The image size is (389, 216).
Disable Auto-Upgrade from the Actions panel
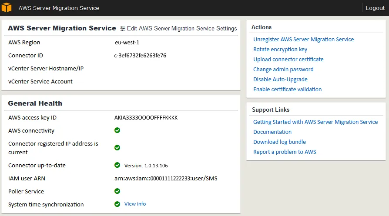[280, 79]
